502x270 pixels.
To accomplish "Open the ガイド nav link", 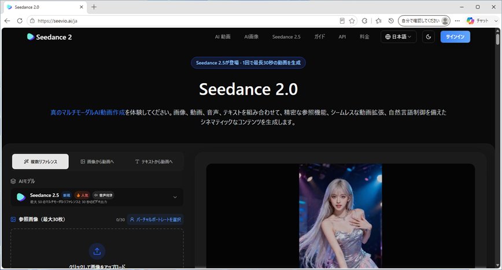I will (319, 37).
